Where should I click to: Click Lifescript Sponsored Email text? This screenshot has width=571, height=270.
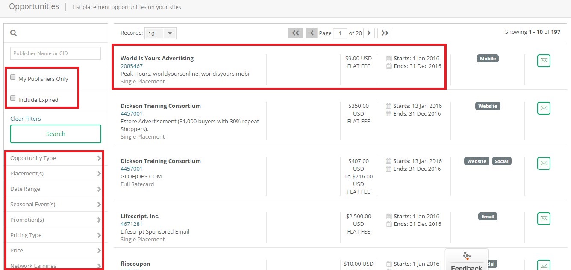(155, 231)
